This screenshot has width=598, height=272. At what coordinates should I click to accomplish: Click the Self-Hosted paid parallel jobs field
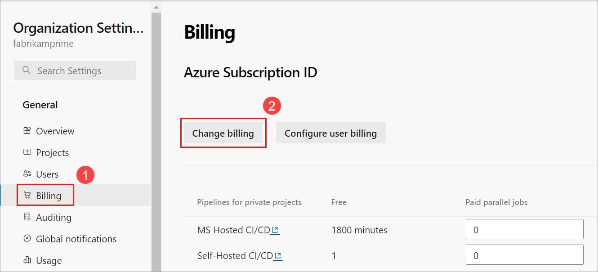524,255
